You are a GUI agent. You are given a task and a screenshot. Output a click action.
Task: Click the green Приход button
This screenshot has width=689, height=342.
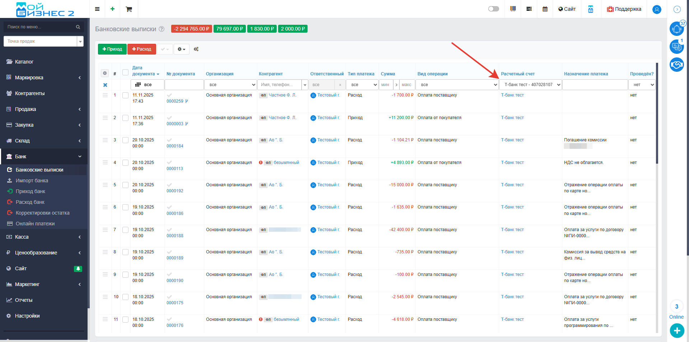pyautogui.click(x=112, y=49)
